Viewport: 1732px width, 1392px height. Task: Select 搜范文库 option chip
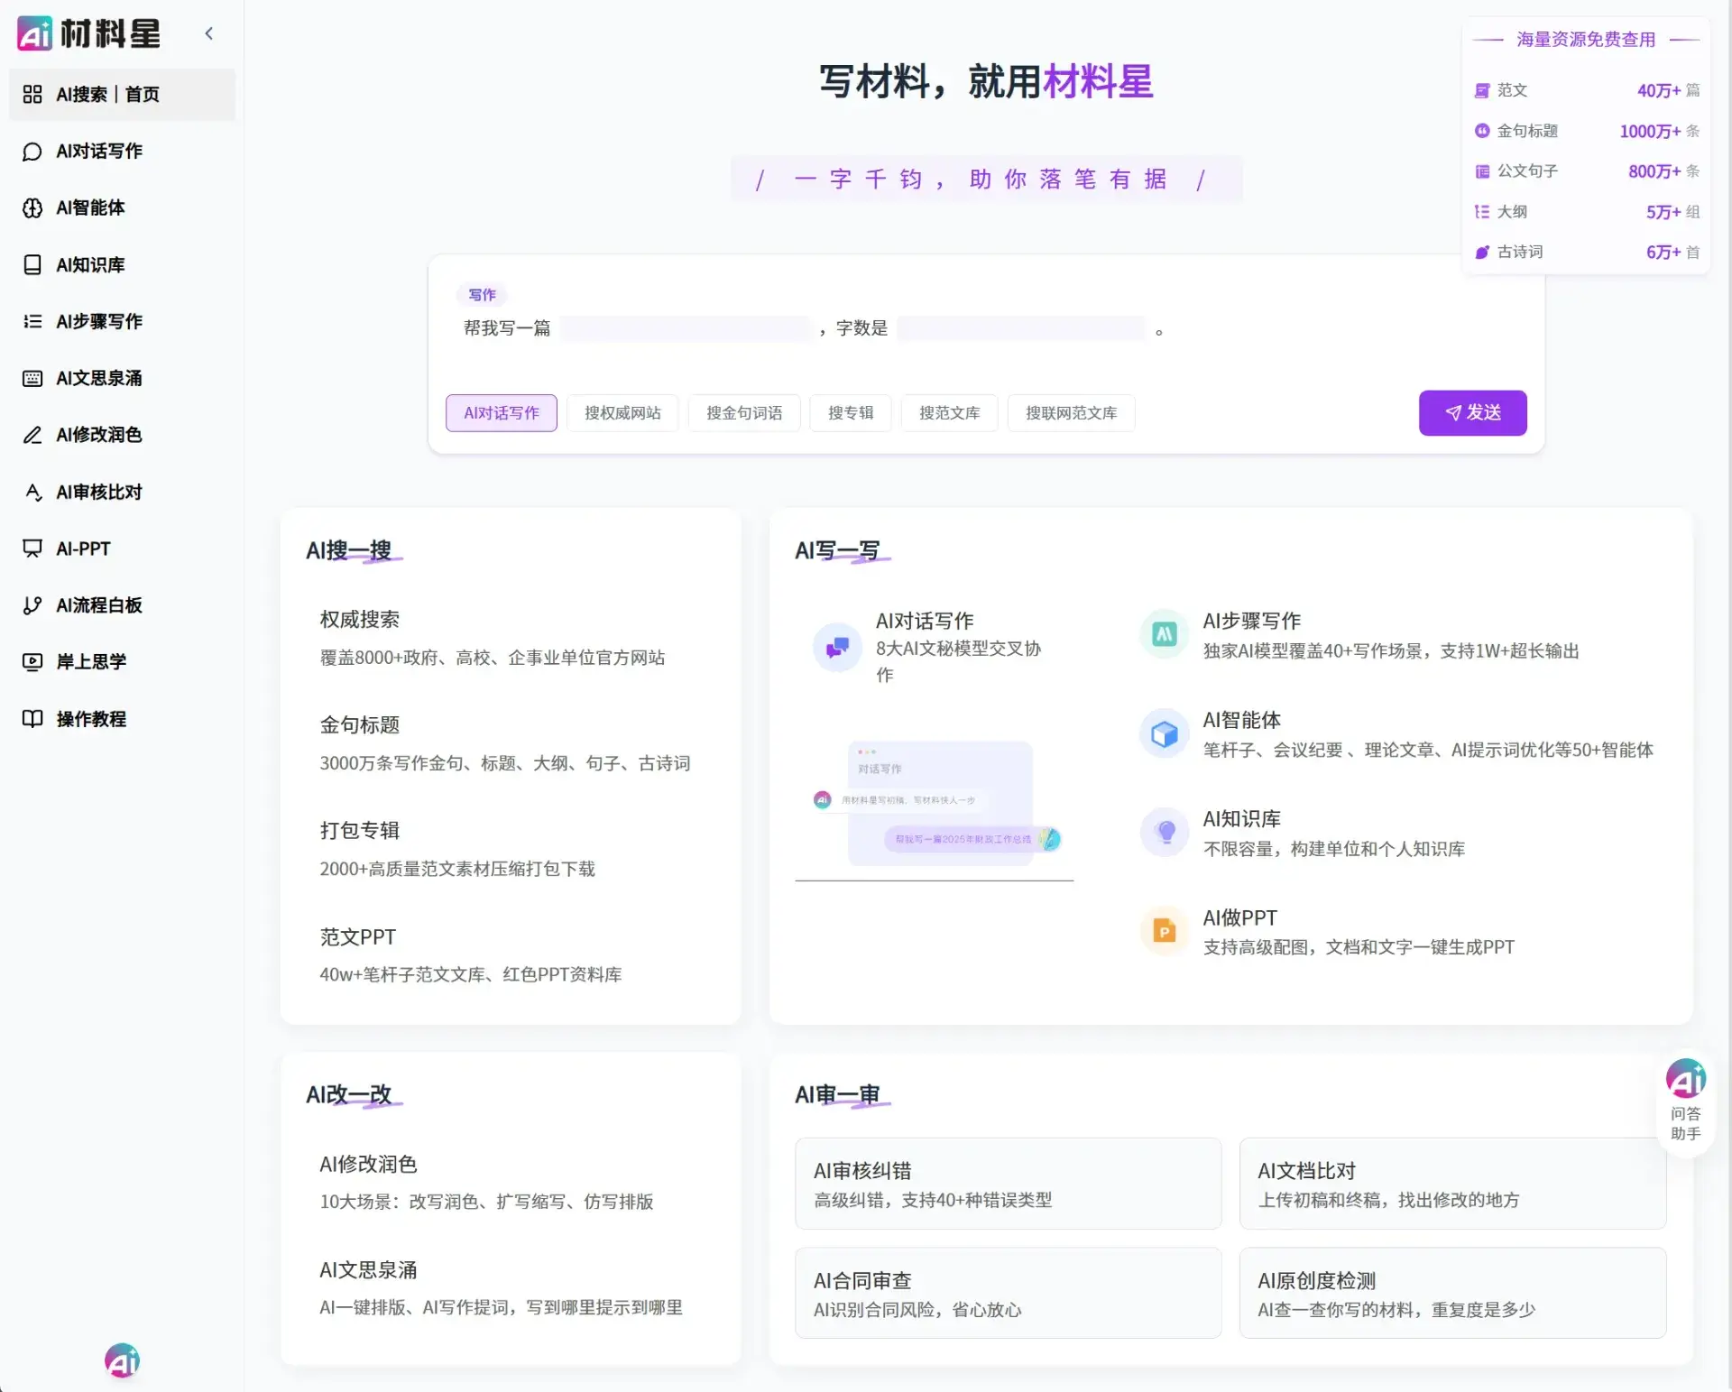[949, 413]
